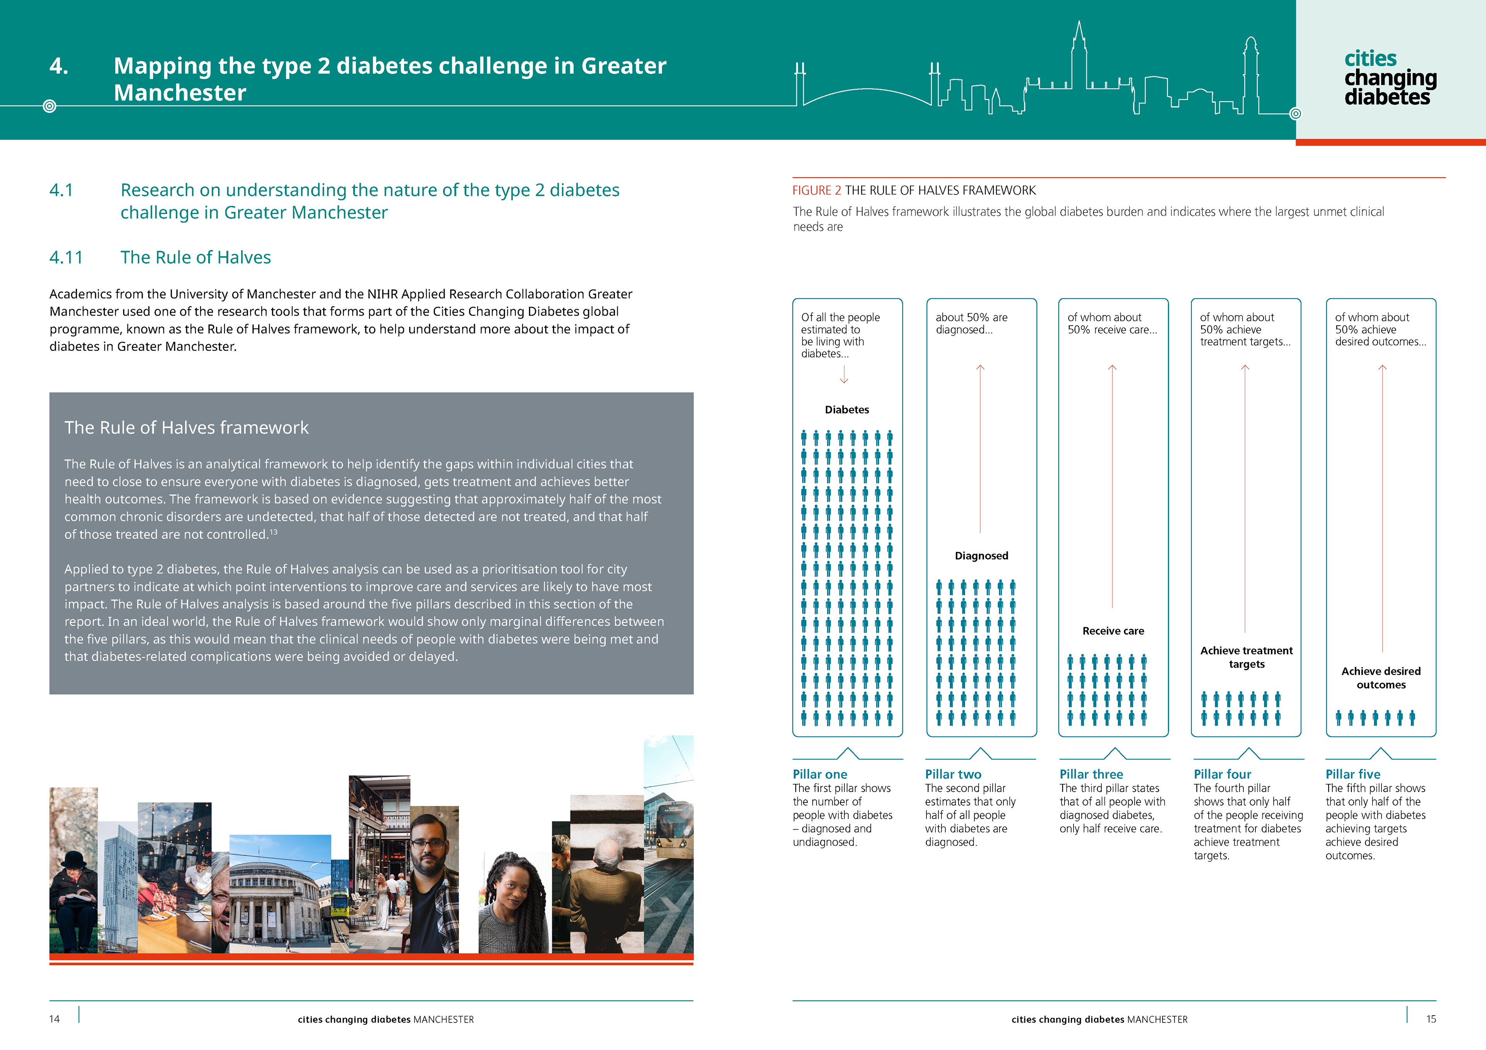This screenshot has width=1486, height=1050.
Task: Click the 'Achieve desired outcomes' label
Action: pyautogui.click(x=1381, y=678)
